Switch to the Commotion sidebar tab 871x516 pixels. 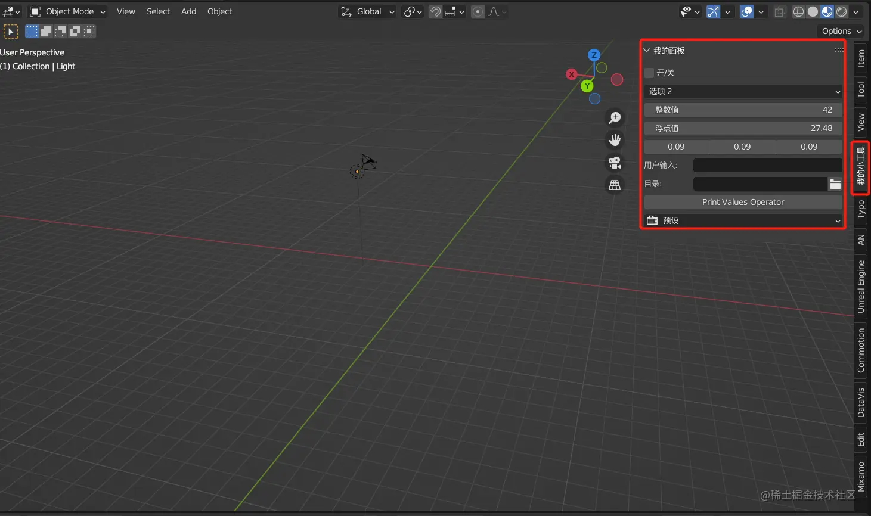(x=861, y=350)
